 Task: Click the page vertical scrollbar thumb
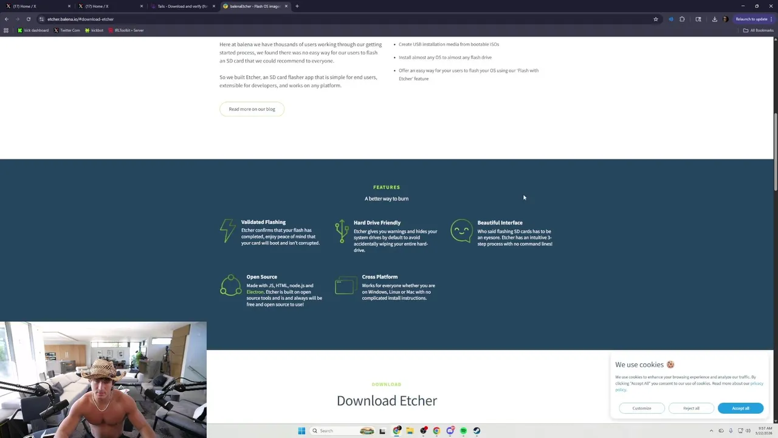[x=776, y=152]
